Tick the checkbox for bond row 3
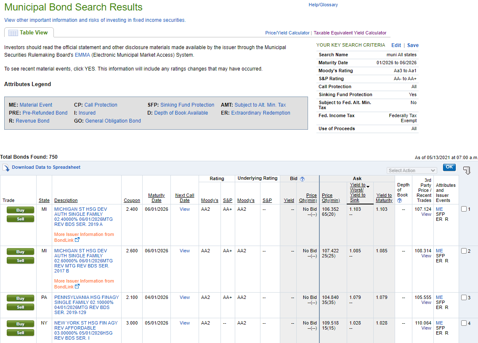This screenshot has height=343, width=478. click(x=464, y=298)
